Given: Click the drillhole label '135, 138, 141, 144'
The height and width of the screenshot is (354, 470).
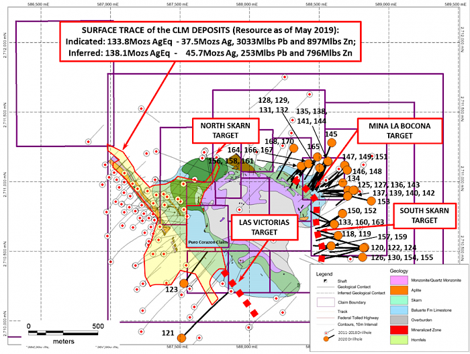Looking at the screenshot, I should (x=312, y=116).
